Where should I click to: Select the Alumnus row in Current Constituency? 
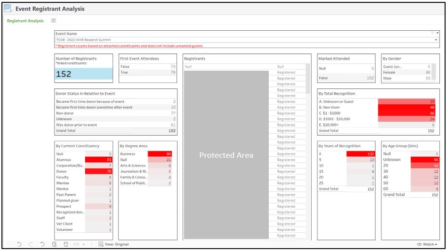70,160
